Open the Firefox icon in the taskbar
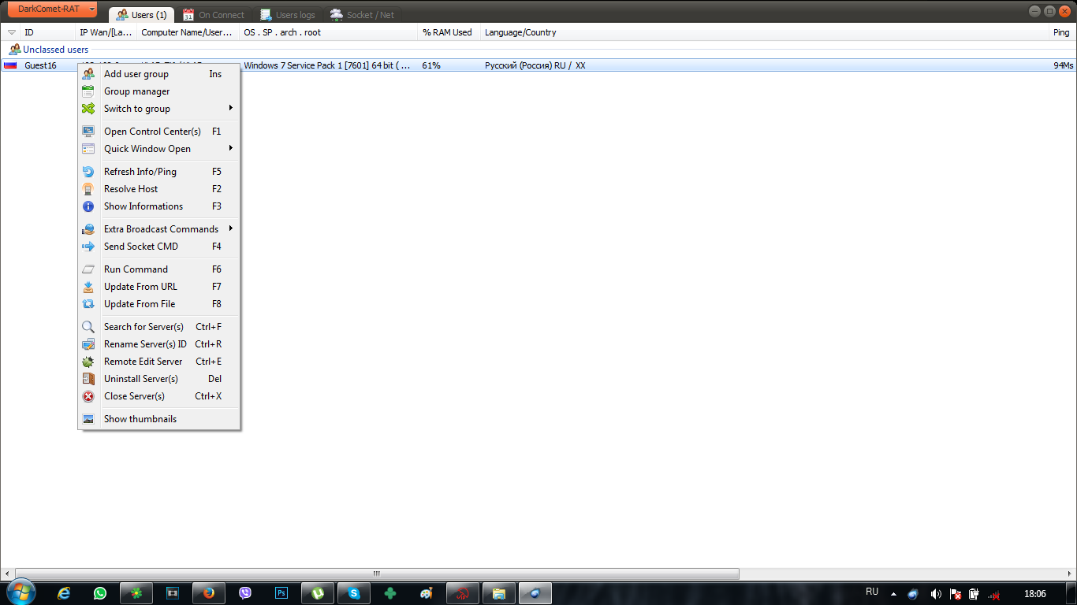Viewport: 1077px width, 605px height. [209, 593]
